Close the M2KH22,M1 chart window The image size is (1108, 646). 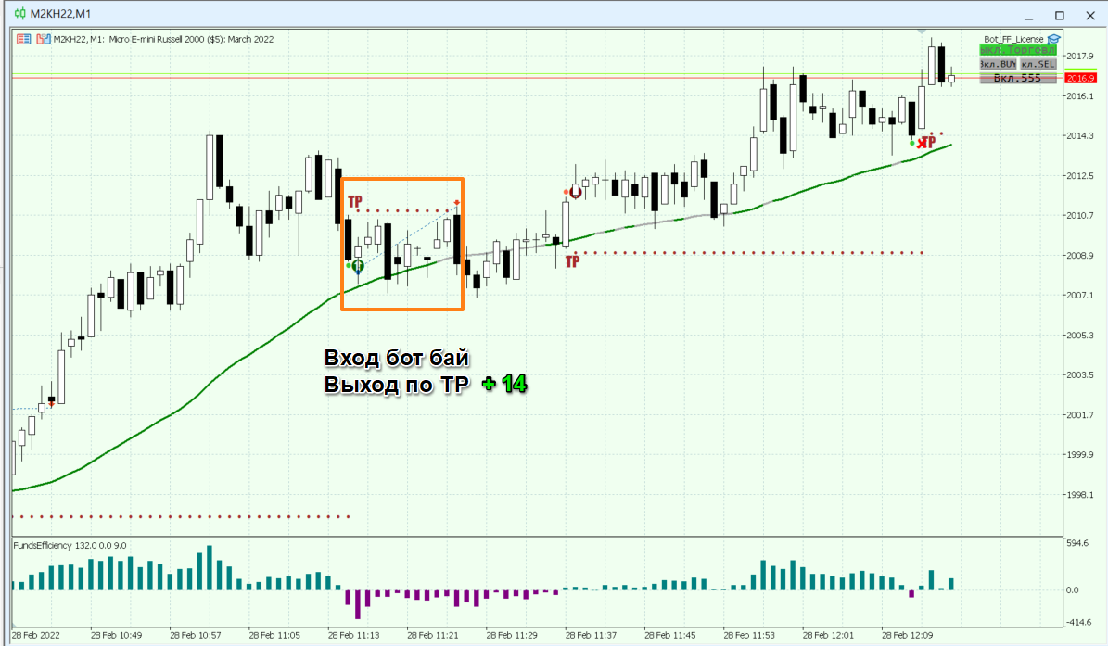[1090, 15]
